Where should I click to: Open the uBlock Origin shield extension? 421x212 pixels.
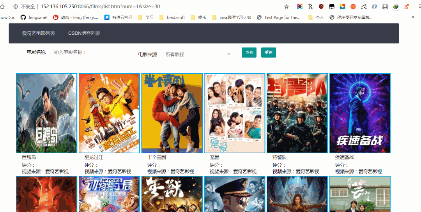pos(321,7)
